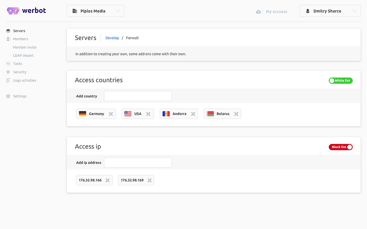The height and width of the screenshot is (229, 367).
Task: Focus the Add country input field
Action: [138, 96]
